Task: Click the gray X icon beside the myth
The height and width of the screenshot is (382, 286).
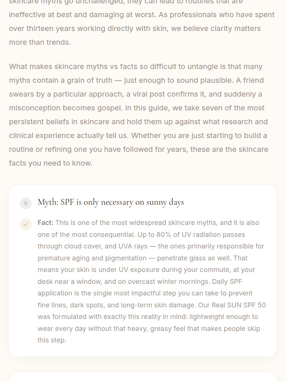Action: [x=26, y=203]
